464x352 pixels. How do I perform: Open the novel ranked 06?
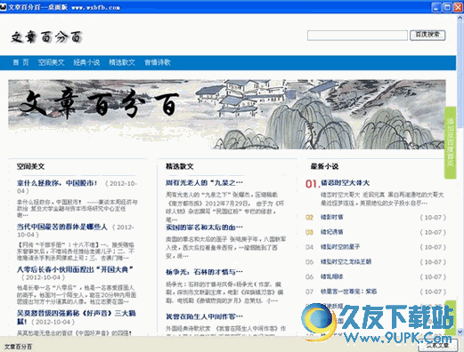(331, 276)
